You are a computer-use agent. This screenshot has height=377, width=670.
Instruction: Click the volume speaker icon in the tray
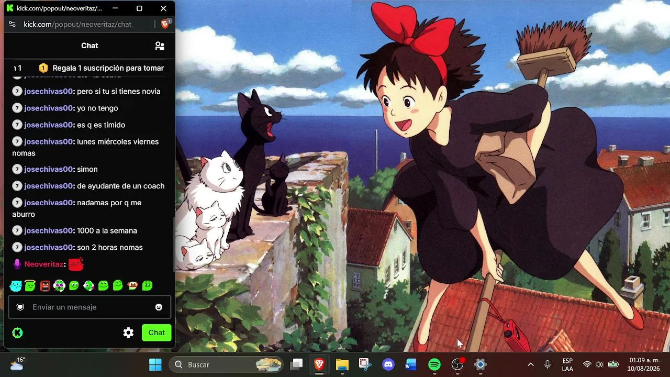(599, 364)
